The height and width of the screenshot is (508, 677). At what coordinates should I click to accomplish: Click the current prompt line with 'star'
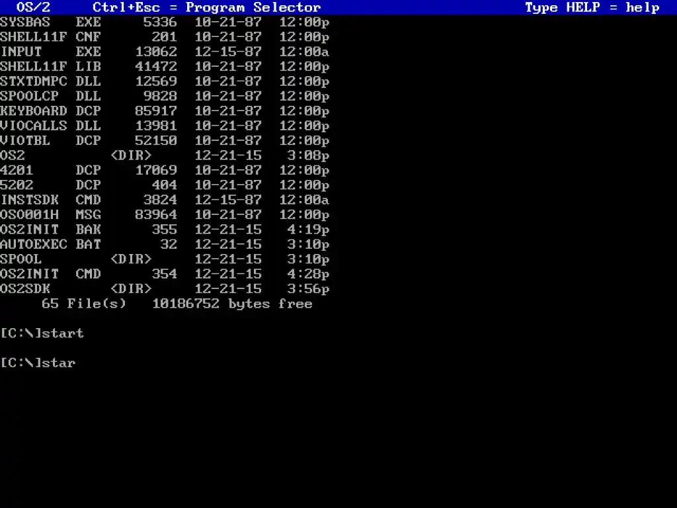point(38,363)
